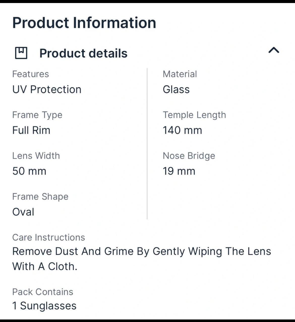
Task: Collapse the Product details section chevron
Action: tap(274, 50)
